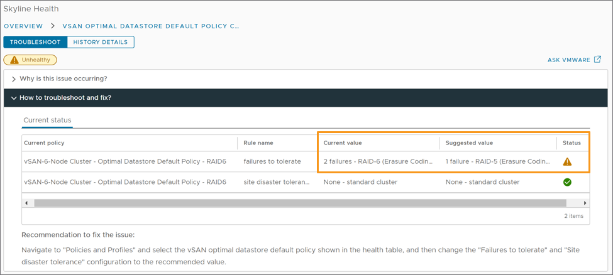Screen dimensions: 613x275
Task: Click the breadcrumb separator chevron
Action: tap(53, 26)
